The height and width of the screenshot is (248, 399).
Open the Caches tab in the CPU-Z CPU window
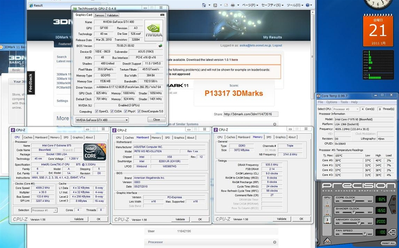click(28, 137)
